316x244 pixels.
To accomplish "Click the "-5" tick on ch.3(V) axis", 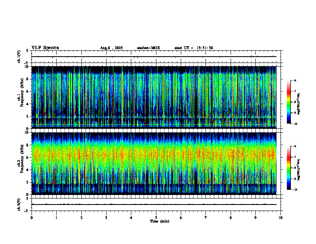I will click(27, 211).
